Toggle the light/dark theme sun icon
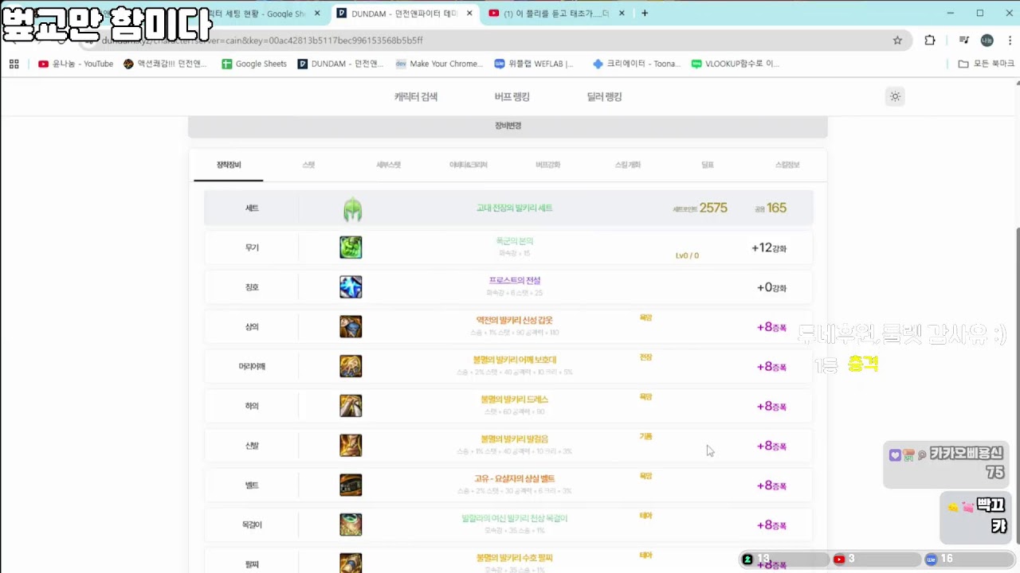This screenshot has height=573, width=1020. pos(895,96)
